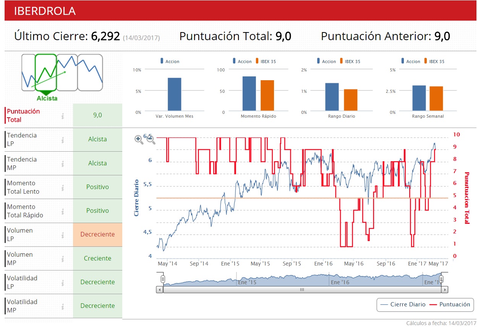This screenshot has height=327, width=478.
Task: Open info icon for Volatilidad LP
Action: click(x=62, y=282)
